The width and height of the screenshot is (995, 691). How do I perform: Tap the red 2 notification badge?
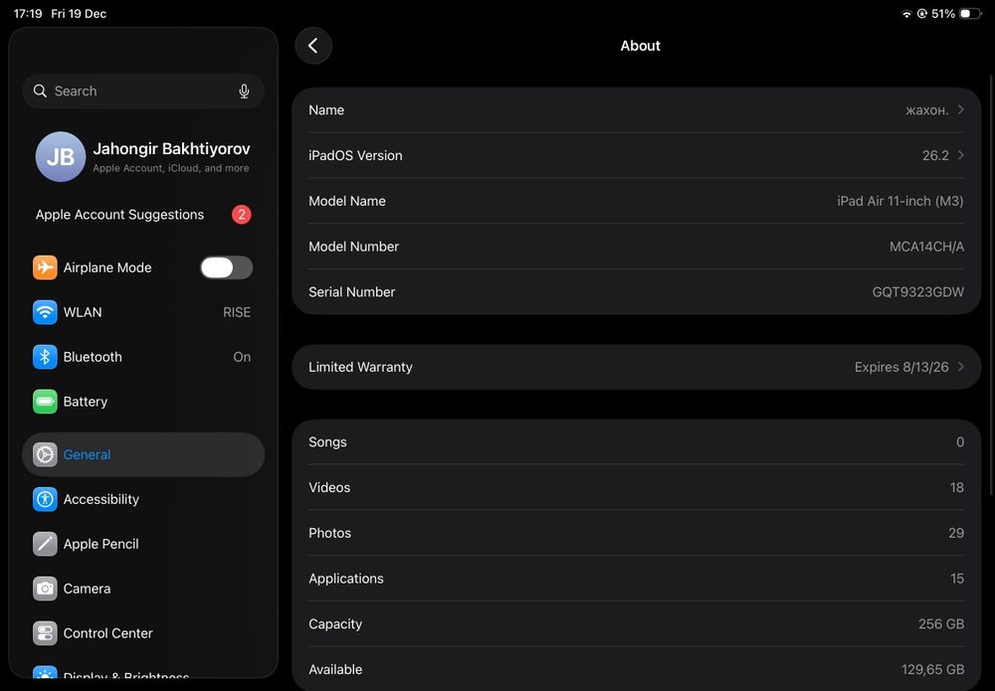241,215
